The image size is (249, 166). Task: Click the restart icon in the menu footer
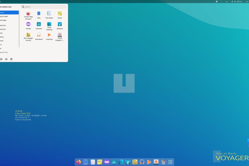[6, 59]
